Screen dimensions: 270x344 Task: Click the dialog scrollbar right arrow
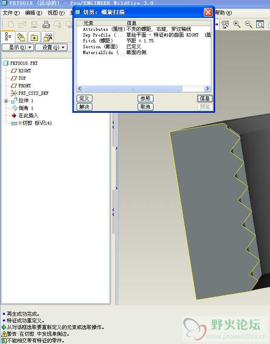click(x=207, y=89)
